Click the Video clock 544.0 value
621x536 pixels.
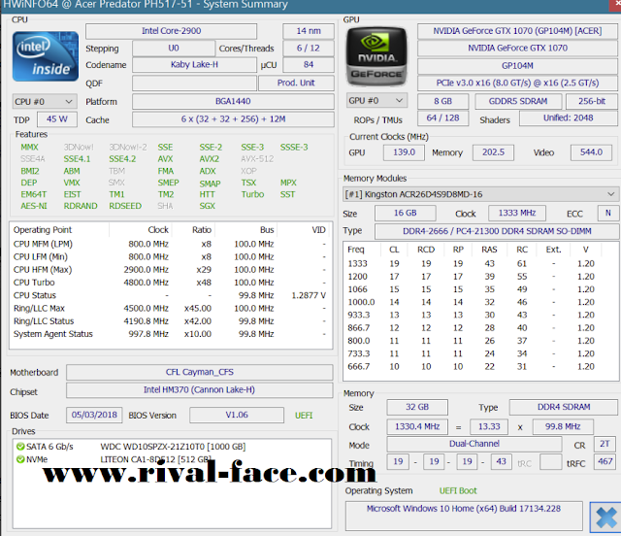591,152
